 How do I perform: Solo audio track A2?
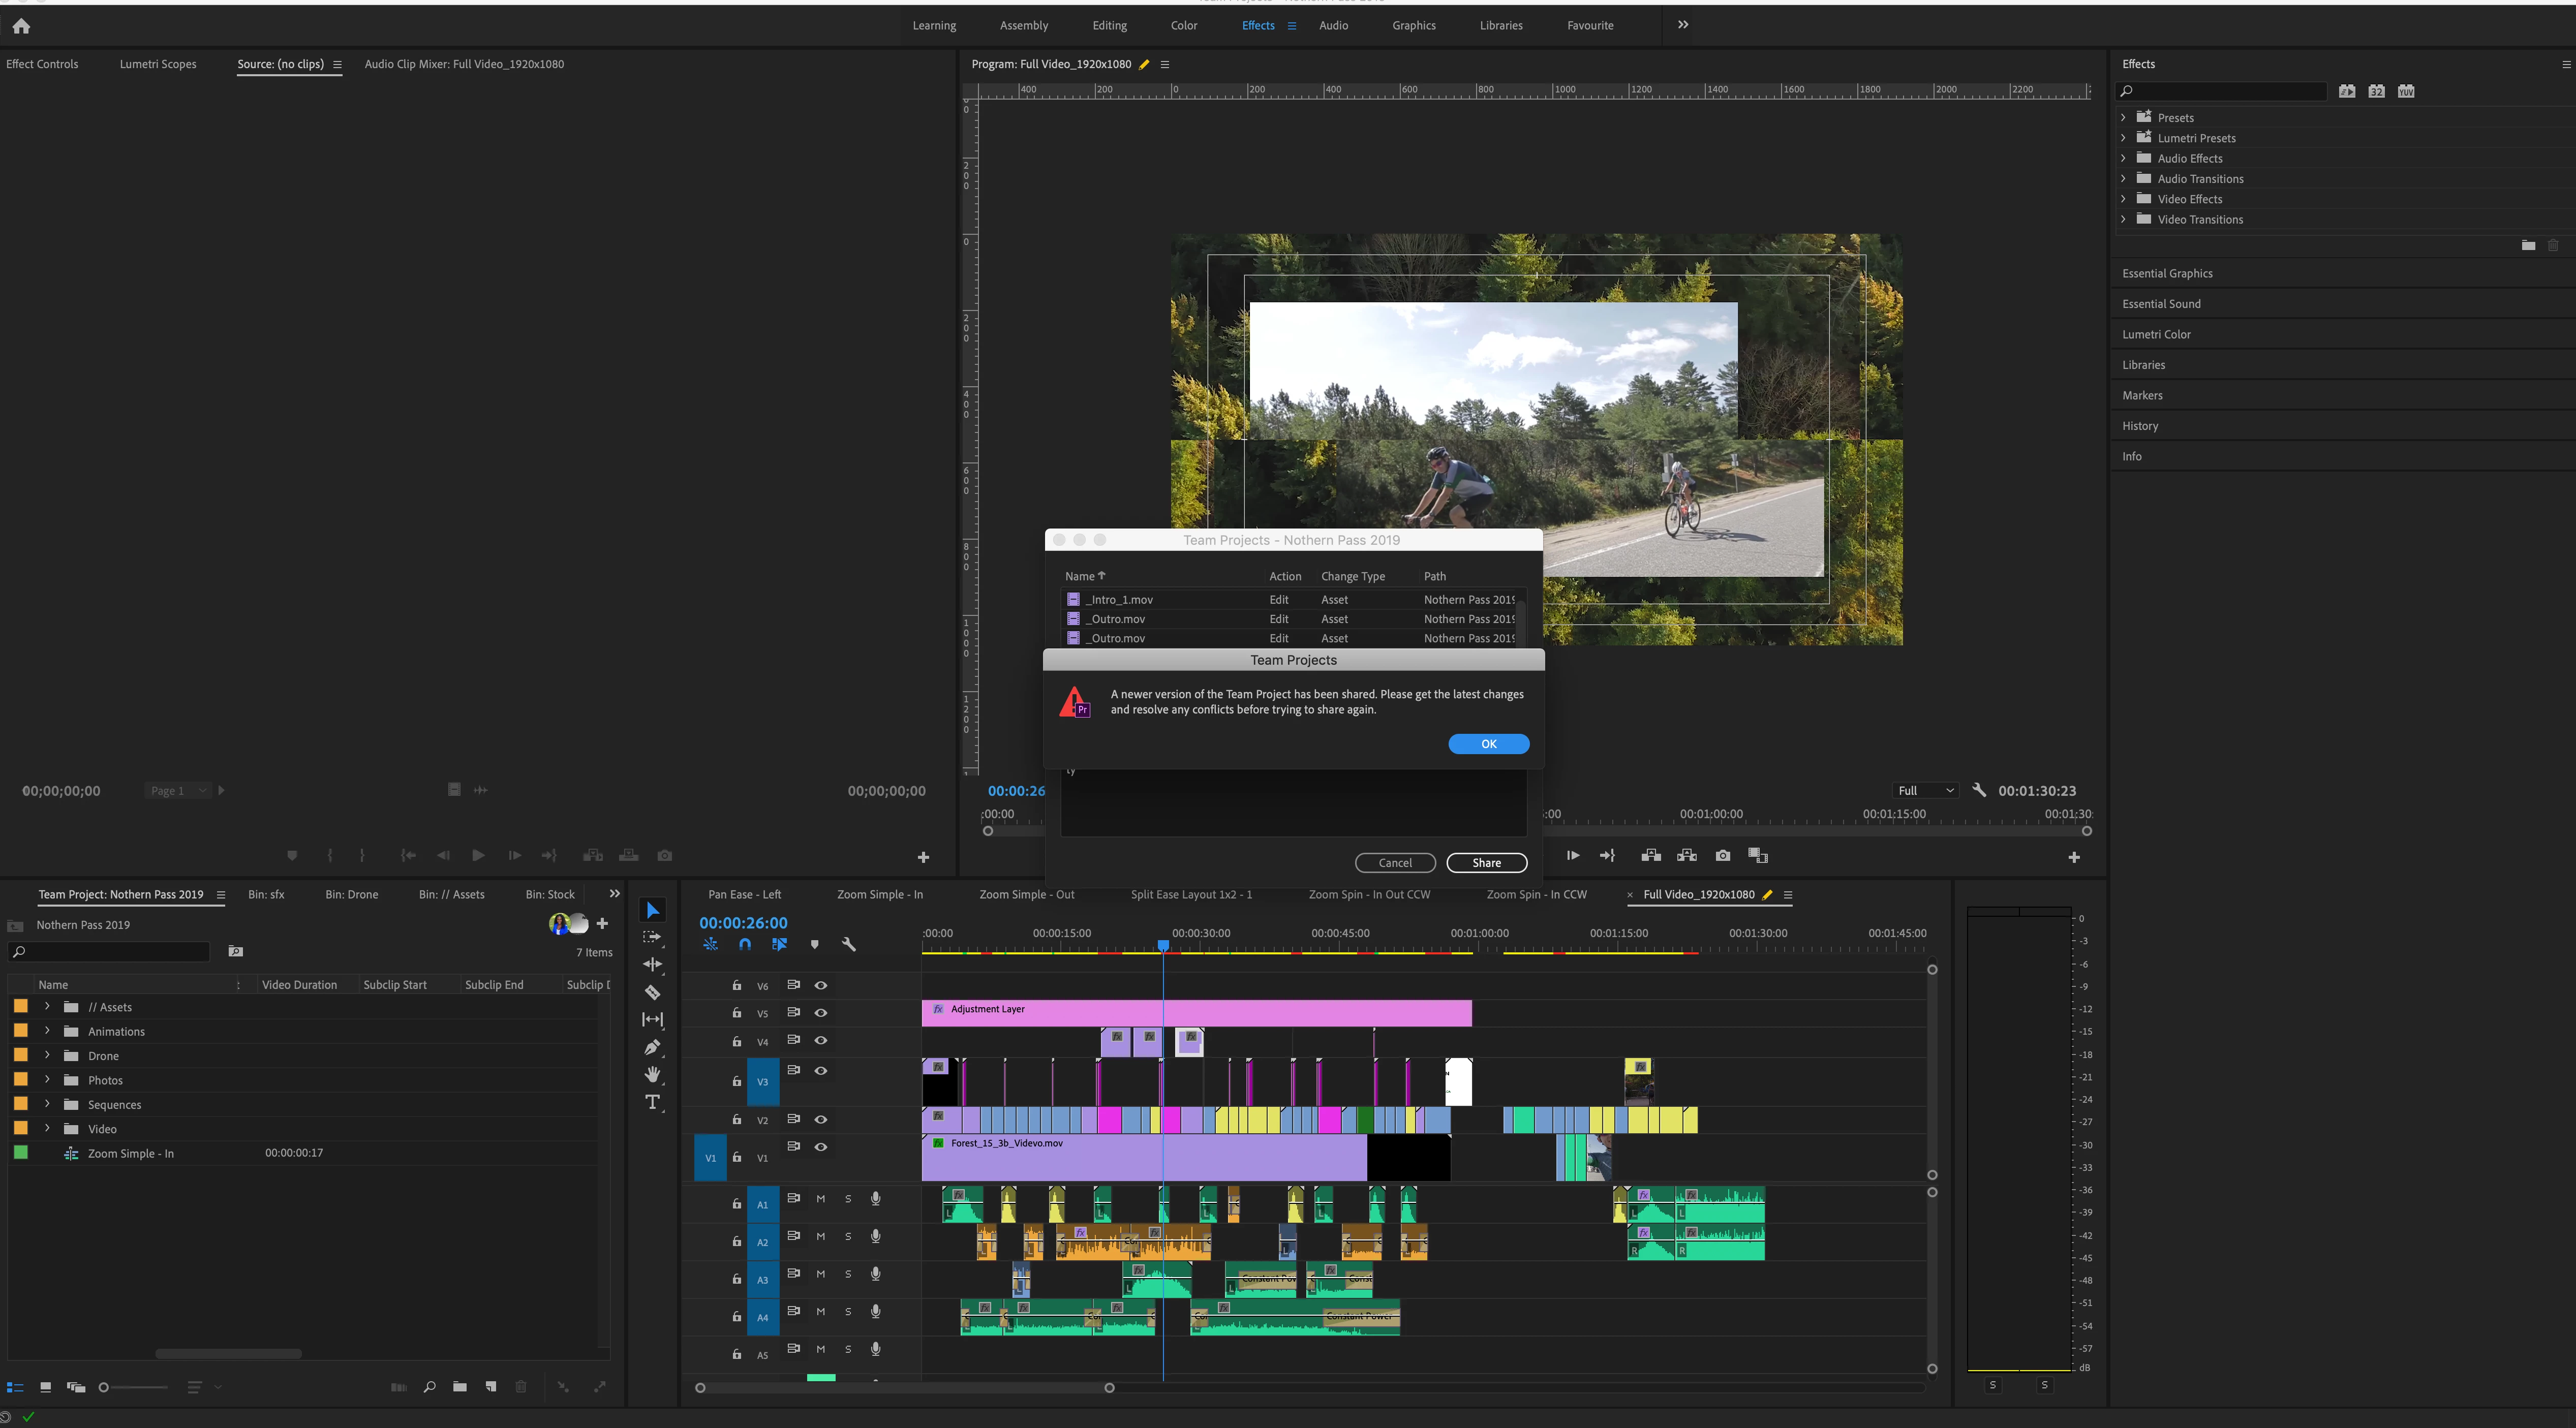[x=848, y=1236]
